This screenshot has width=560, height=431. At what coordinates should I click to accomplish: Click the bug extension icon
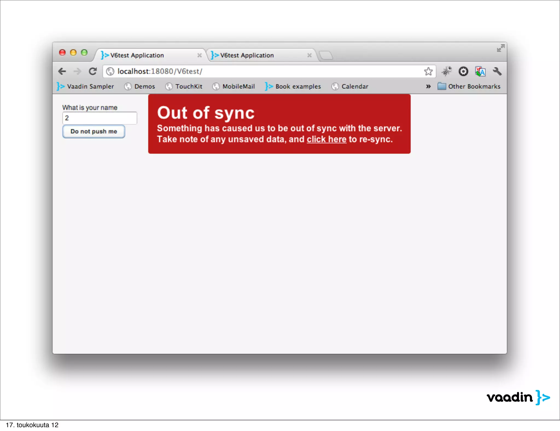pos(447,71)
